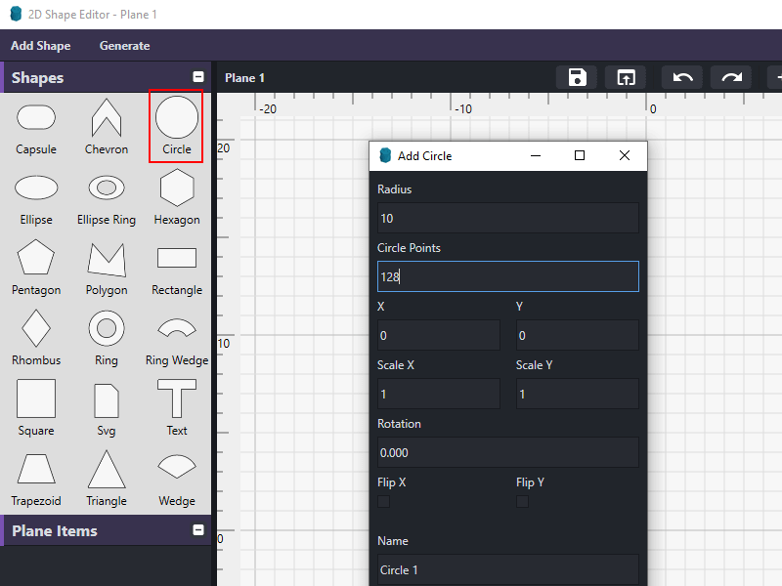Click the Circle Points input field
The image size is (782, 586).
[507, 276]
